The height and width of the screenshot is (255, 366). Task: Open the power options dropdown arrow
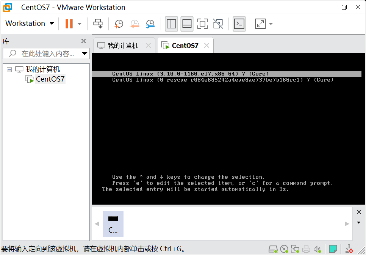pyautogui.click(x=80, y=24)
